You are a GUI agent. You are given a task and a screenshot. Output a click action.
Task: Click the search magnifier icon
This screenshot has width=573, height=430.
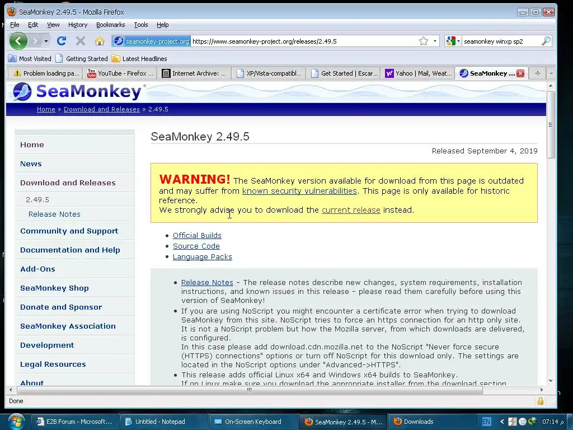tap(546, 41)
